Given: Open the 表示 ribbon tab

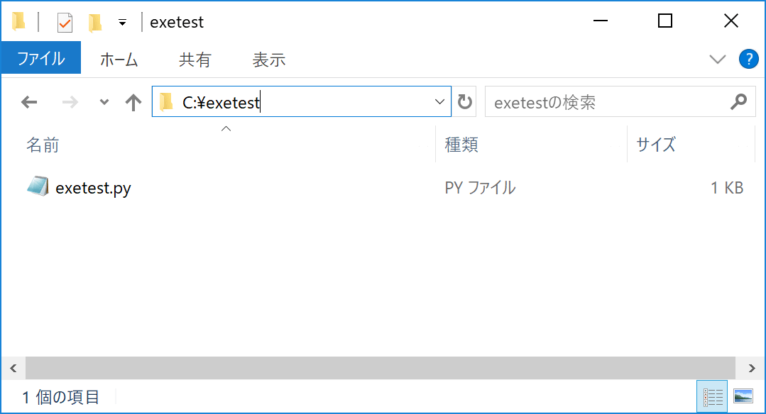Looking at the screenshot, I should click(269, 60).
